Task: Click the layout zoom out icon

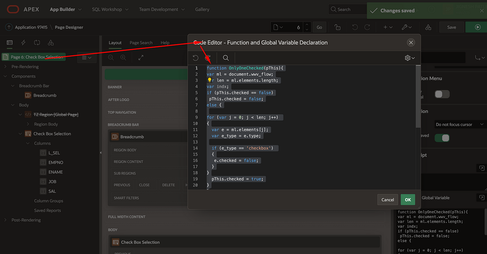Action: coord(111,57)
